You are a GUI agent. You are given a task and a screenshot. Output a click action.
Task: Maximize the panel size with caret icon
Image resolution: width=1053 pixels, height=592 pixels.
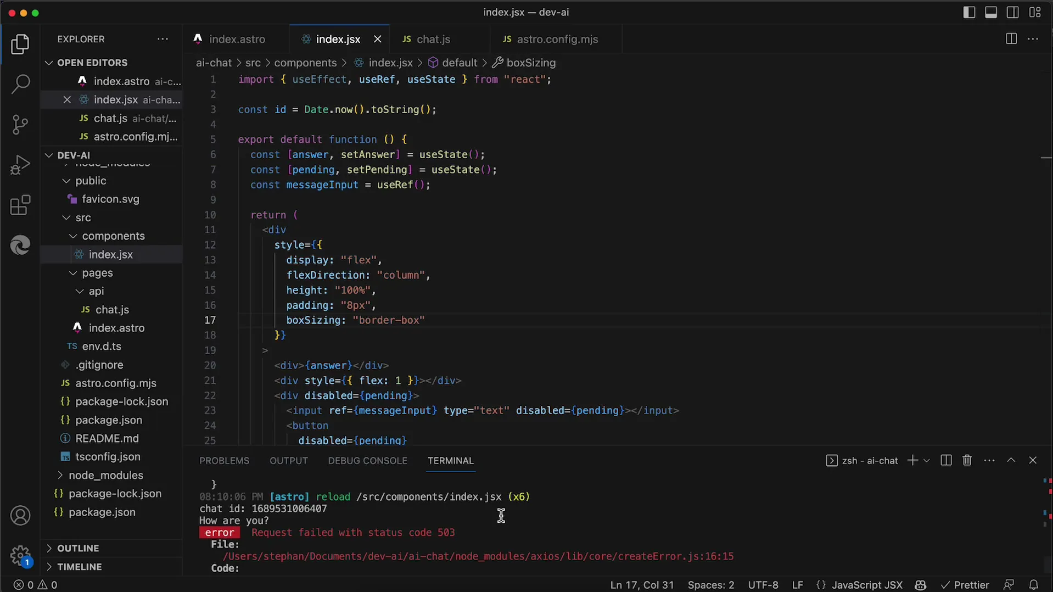(x=1011, y=460)
